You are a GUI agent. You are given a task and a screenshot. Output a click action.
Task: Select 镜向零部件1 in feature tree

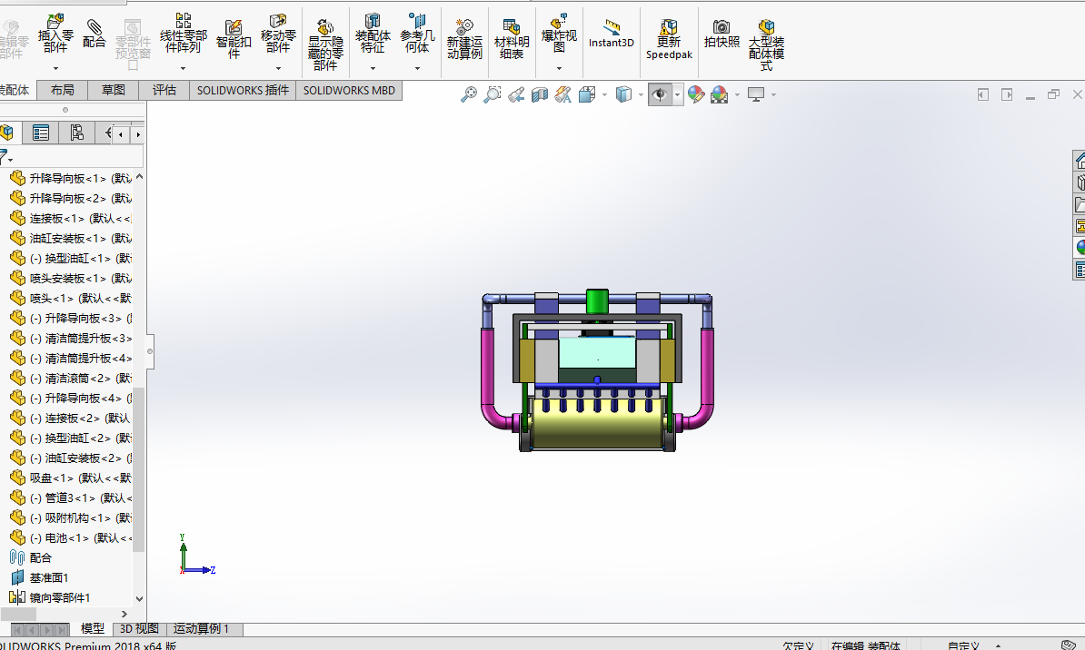point(51,598)
